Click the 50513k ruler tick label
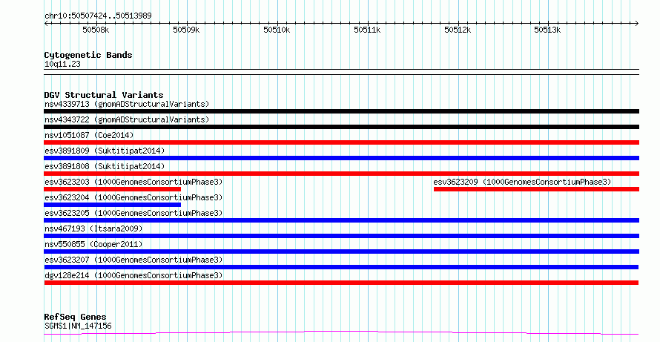 [x=547, y=30]
